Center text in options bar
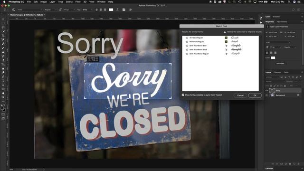This screenshot has height=171, width=304. coord(101,9)
